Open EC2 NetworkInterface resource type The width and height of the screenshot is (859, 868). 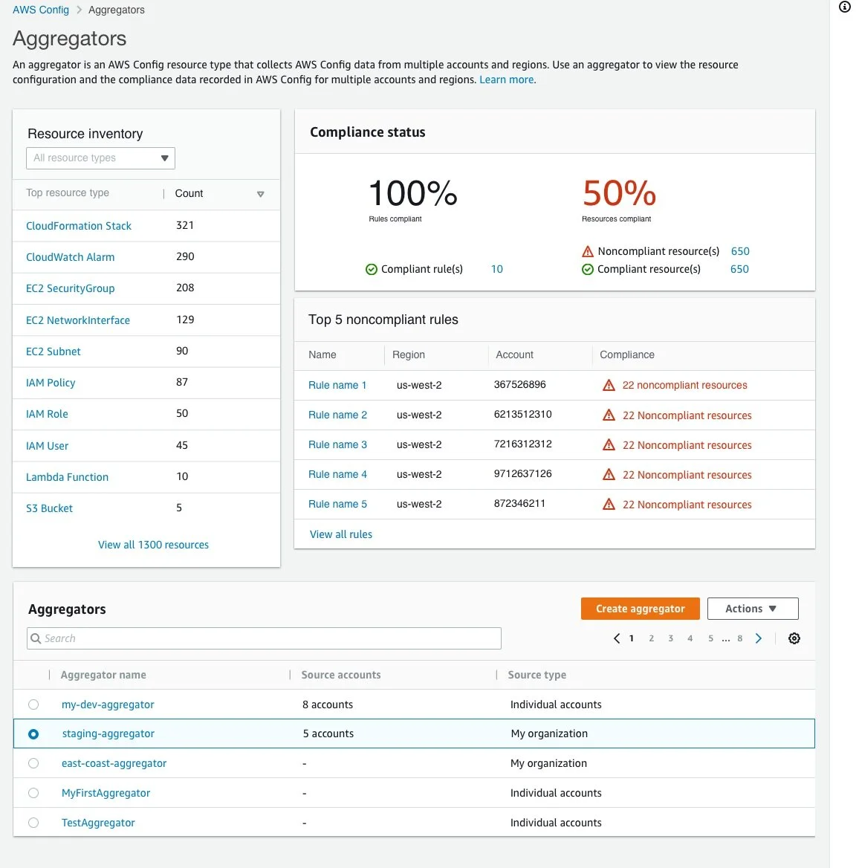pyautogui.click(x=78, y=320)
